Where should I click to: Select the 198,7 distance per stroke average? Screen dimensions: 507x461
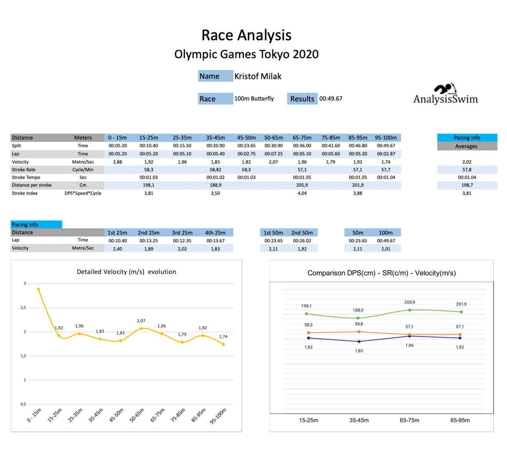467,185
